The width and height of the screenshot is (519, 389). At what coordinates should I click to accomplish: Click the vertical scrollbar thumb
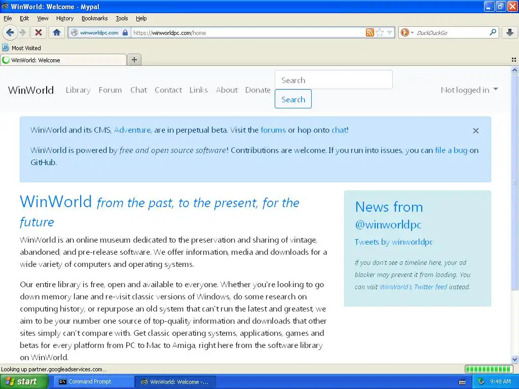pos(514,182)
